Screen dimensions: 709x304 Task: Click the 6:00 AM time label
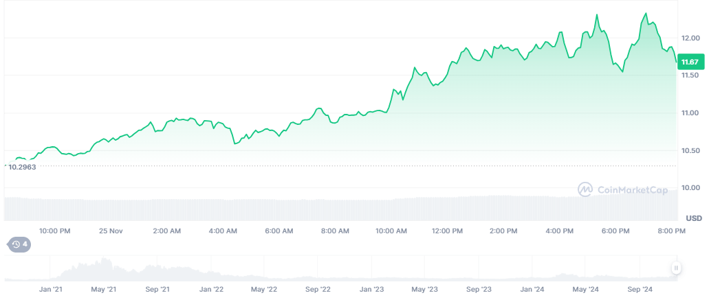pos(279,231)
